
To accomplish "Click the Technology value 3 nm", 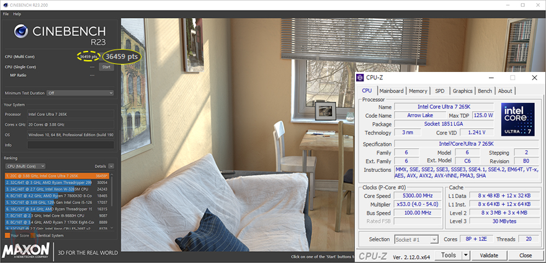I will point(407,133).
